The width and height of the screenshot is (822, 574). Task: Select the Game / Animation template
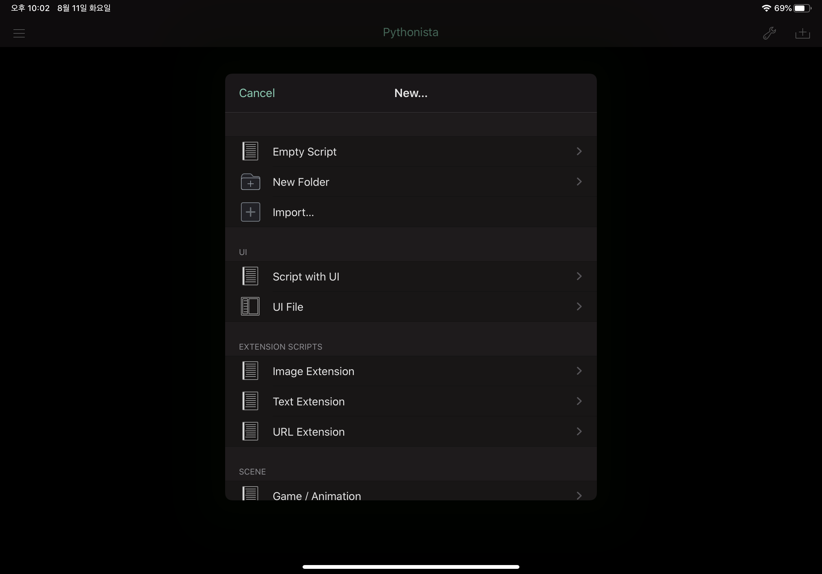[316, 495]
